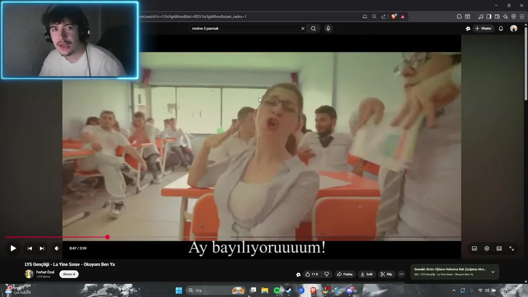Open the browser hamburger menu
The width and height of the screenshot is (528, 297).
pyautogui.click(x=522, y=16)
